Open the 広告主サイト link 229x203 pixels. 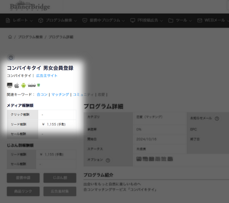(47, 76)
